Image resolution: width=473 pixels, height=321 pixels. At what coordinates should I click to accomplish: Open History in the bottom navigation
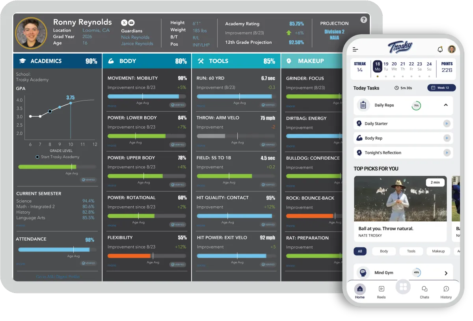click(x=446, y=292)
